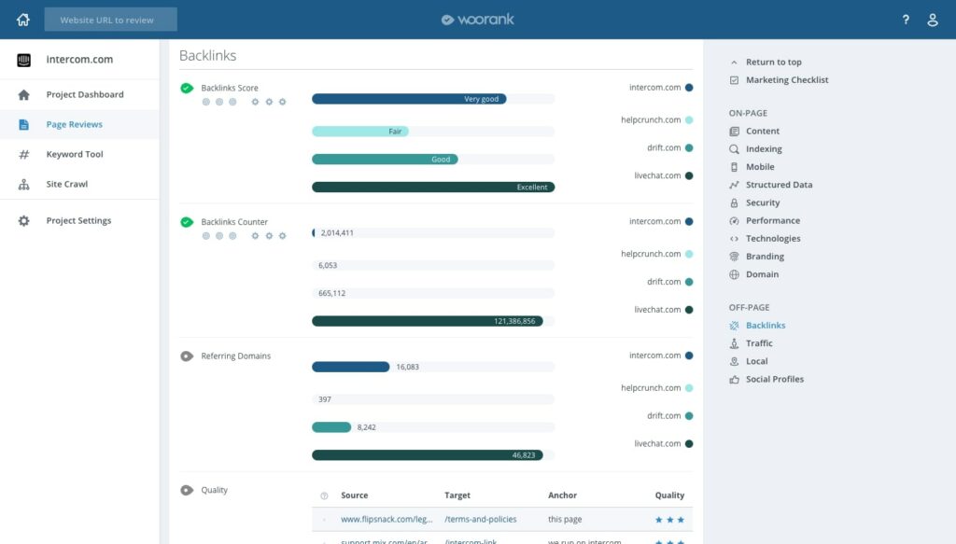Open Marketing Checklist link
The height and width of the screenshot is (544, 956).
coord(786,80)
